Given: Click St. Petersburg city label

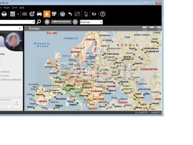Looking at the screenshot, I should [111, 54].
